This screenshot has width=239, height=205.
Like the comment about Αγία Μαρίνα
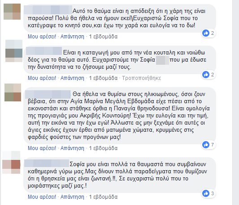42,148
